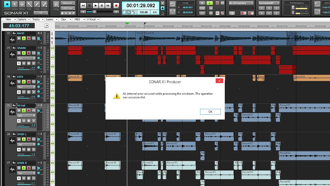Open the Options menu
The height and width of the screenshot is (186, 330).
tap(23, 19)
